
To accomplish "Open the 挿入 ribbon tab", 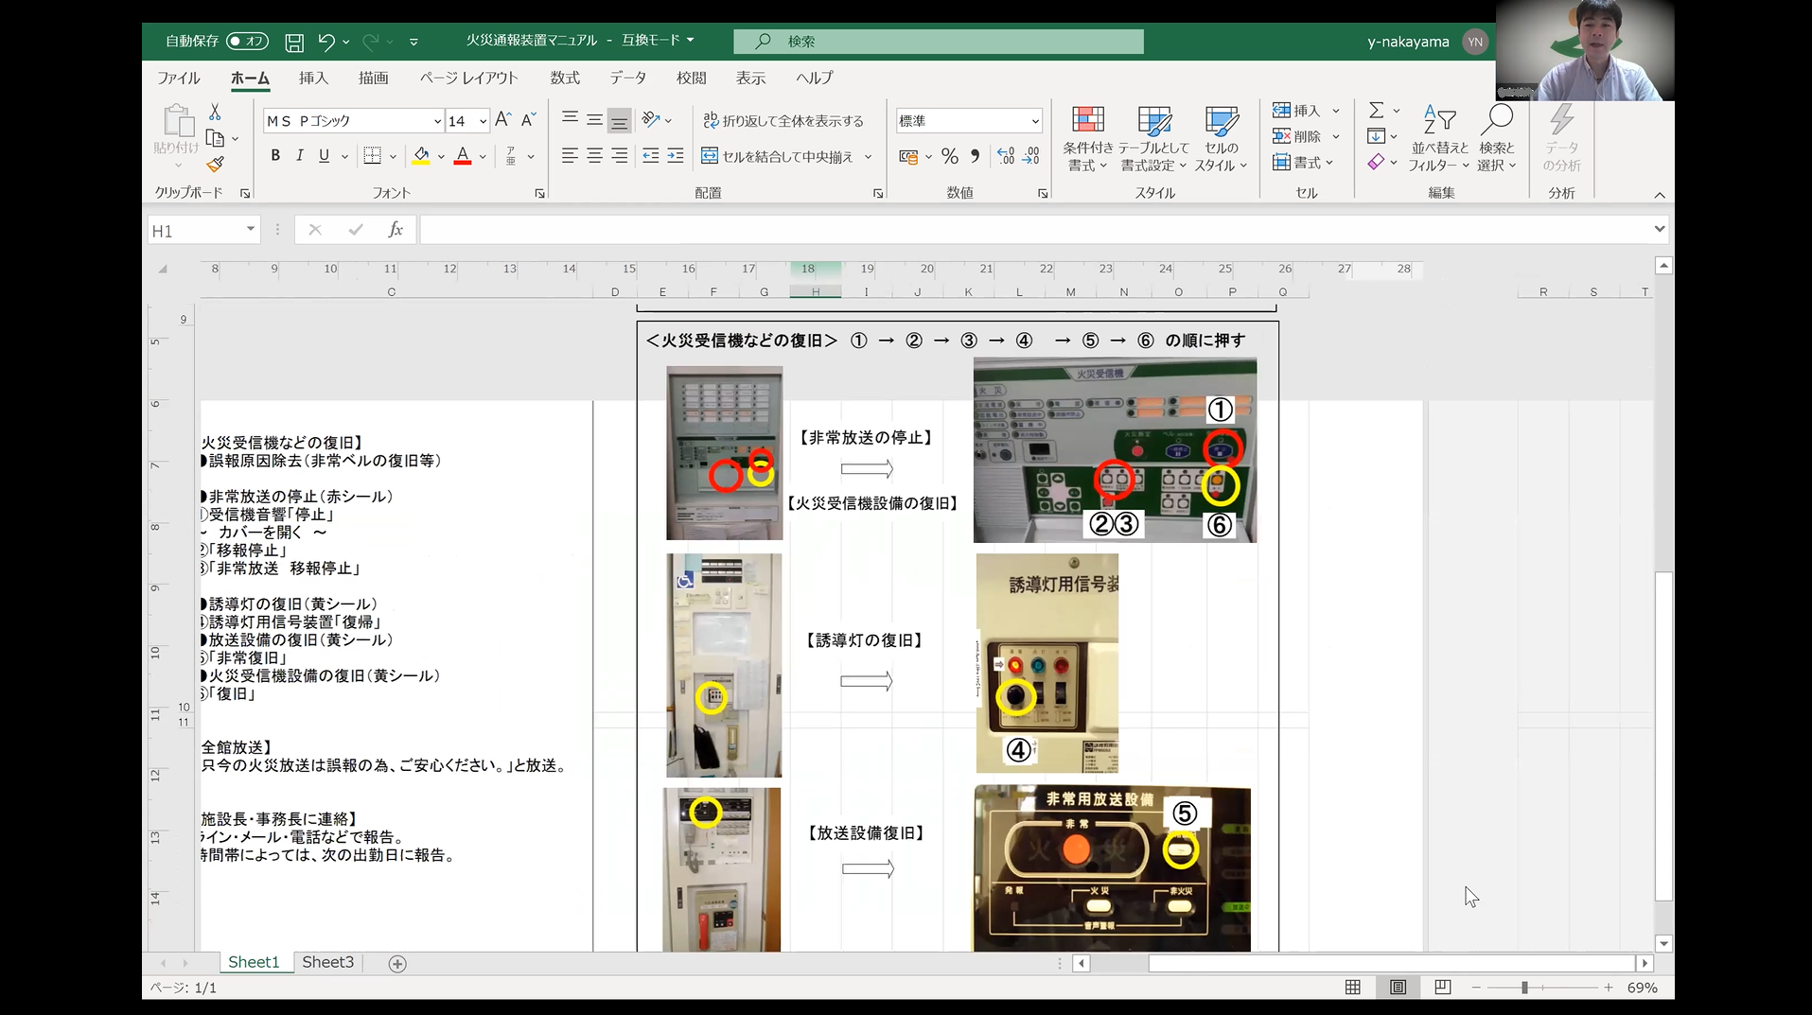I will click(313, 78).
